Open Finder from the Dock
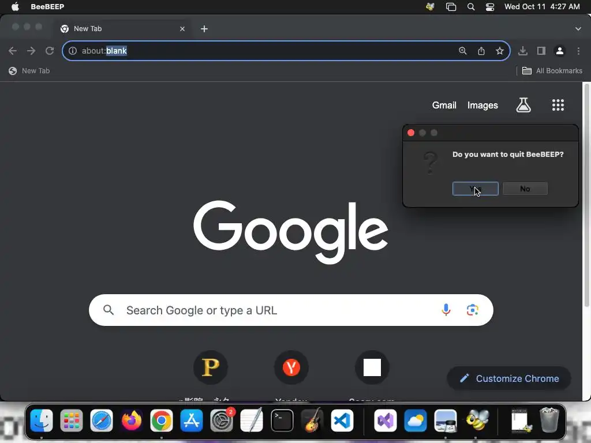Image resolution: width=591 pixels, height=443 pixels. coord(42,421)
